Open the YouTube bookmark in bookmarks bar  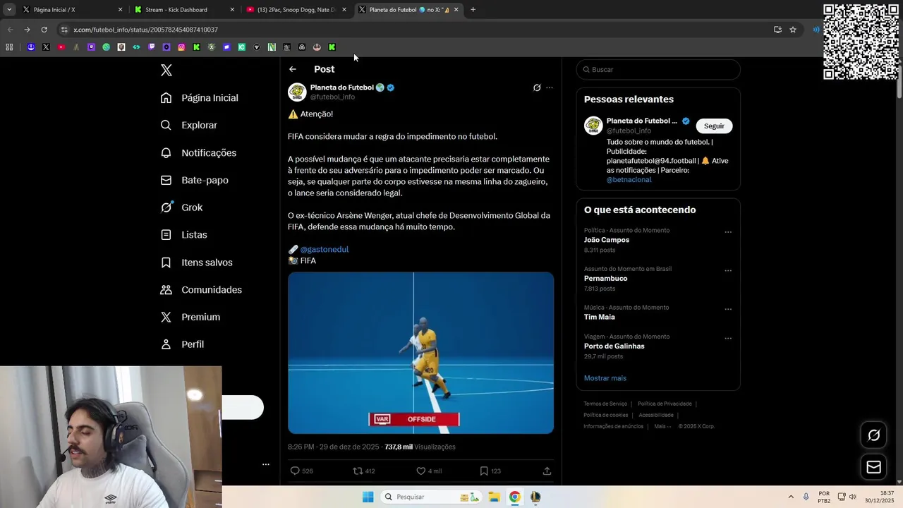pyautogui.click(x=61, y=47)
